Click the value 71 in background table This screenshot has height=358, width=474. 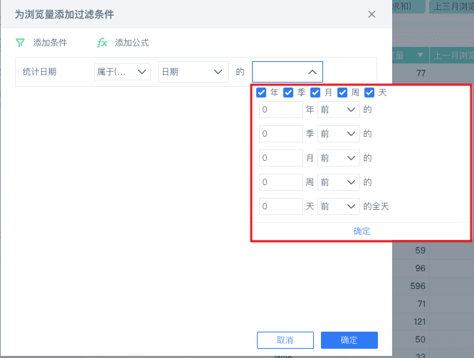pyautogui.click(x=421, y=304)
